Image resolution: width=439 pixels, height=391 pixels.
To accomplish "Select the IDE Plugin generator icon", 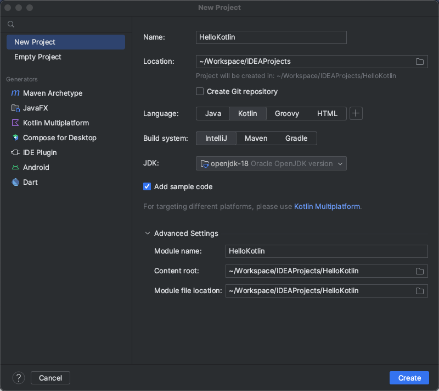I will click(x=15, y=153).
